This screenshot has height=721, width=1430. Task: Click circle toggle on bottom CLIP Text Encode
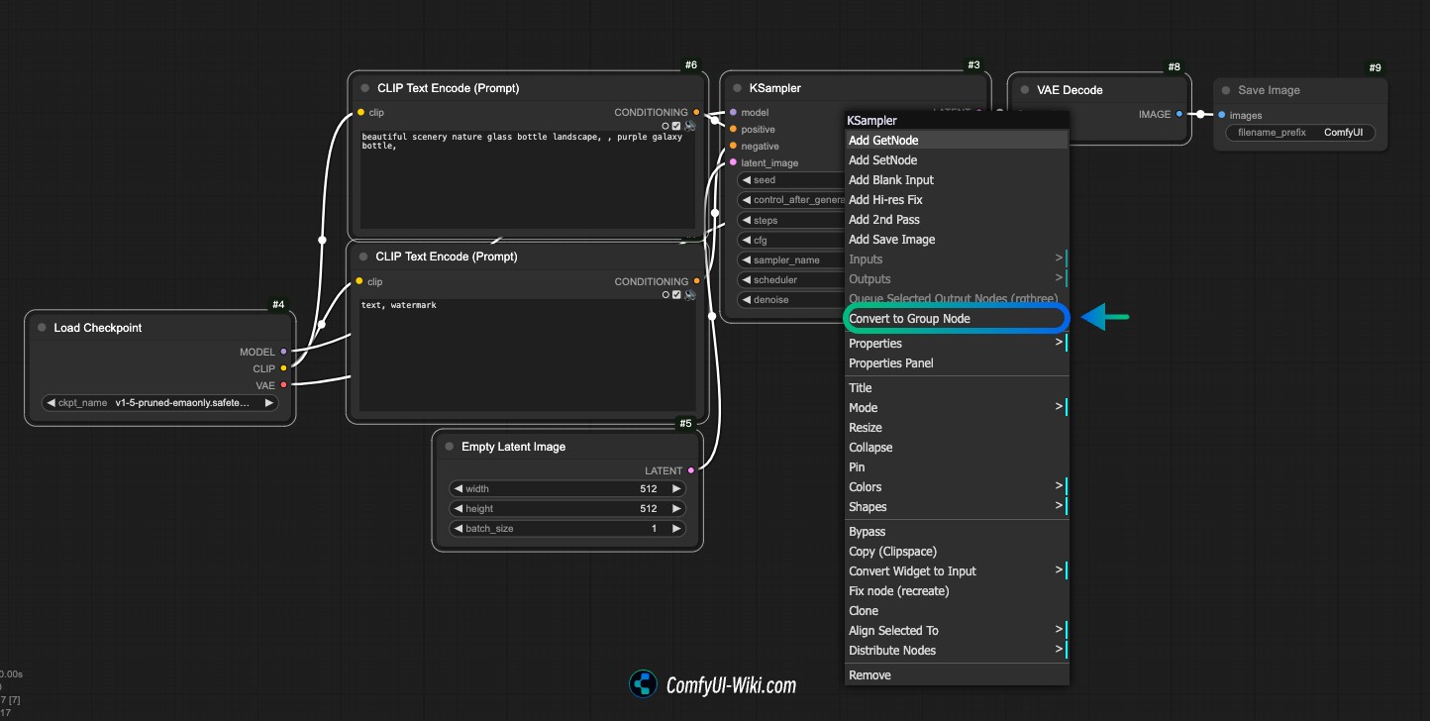(665, 294)
